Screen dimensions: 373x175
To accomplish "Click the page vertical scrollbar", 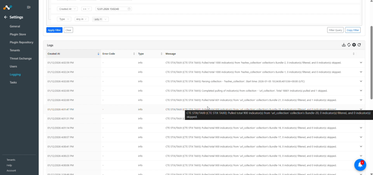I will [372, 63].
